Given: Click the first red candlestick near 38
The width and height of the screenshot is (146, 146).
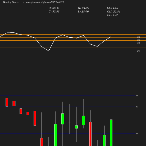Looking at the screenshot, I should pyautogui.click(x=7, y=102).
